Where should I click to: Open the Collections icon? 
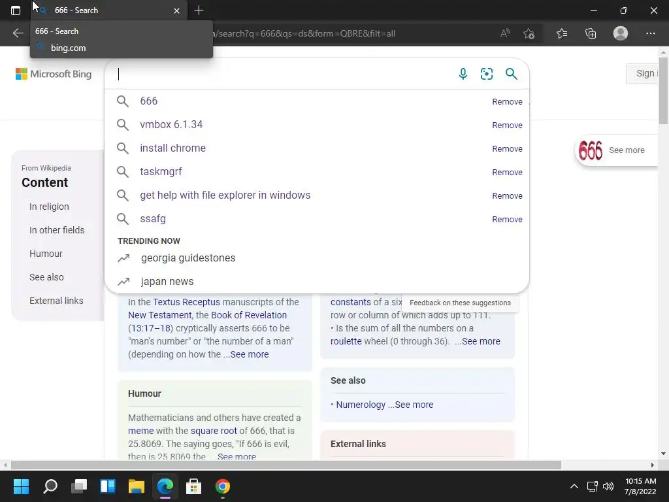click(x=591, y=33)
